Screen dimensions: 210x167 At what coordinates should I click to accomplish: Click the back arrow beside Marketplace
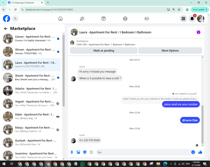(x=5, y=29)
